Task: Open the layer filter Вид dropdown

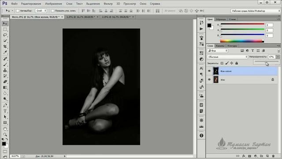Action: click(x=218, y=51)
